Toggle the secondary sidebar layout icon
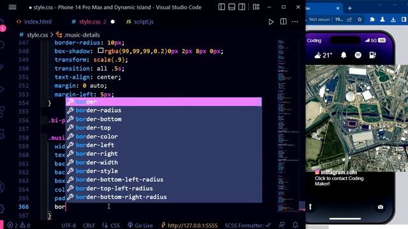This screenshot has height=229, width=408. [242, 7]
